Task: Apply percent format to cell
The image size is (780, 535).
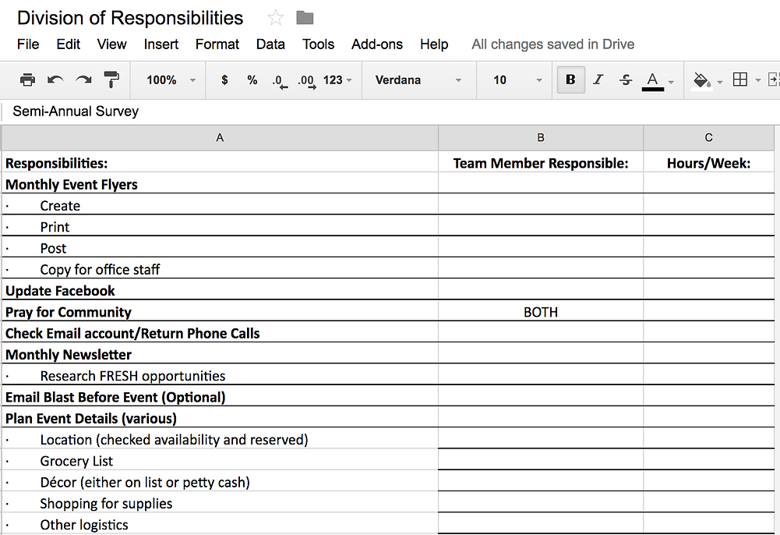Action: pyautogui.click(x=252, y=80)
